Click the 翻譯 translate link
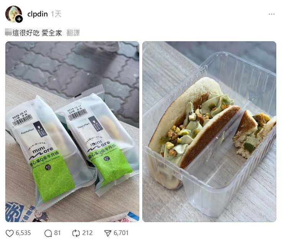The image size is (282, 240). coord(73,33)
